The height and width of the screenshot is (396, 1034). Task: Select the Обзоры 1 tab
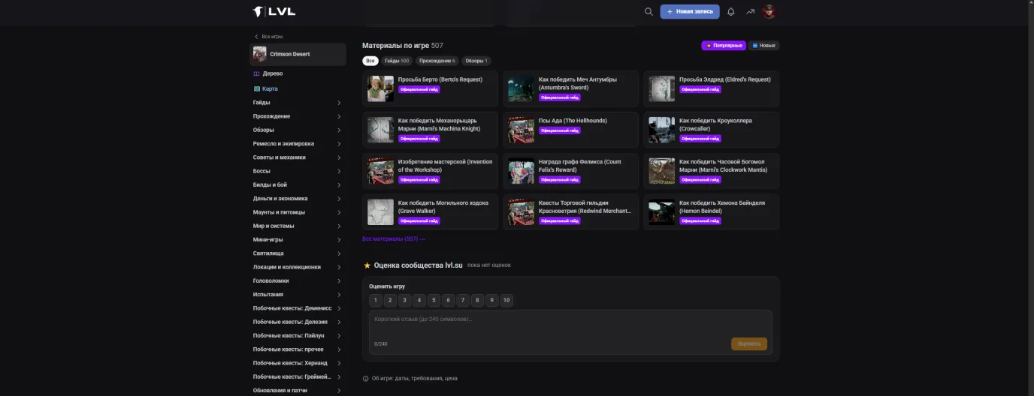point(476,61)
